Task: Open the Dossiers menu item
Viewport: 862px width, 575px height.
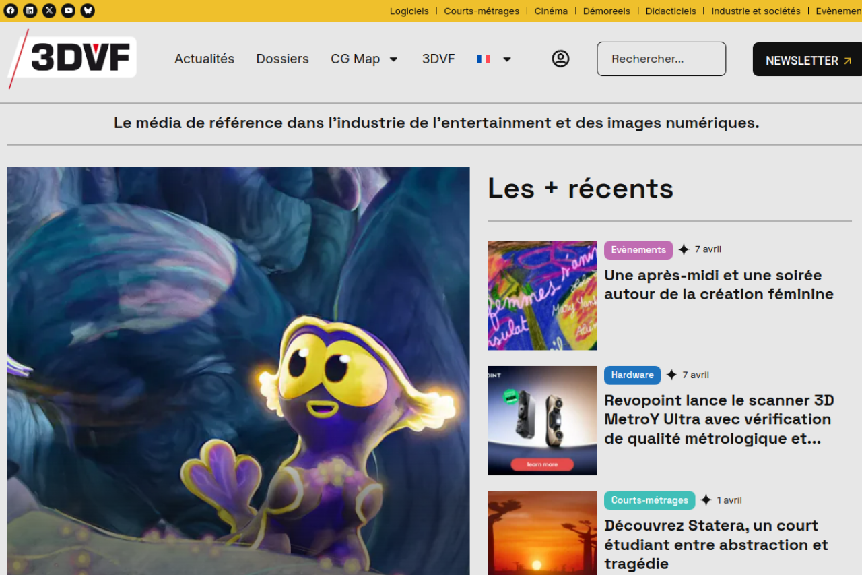Action: [282, 59]
